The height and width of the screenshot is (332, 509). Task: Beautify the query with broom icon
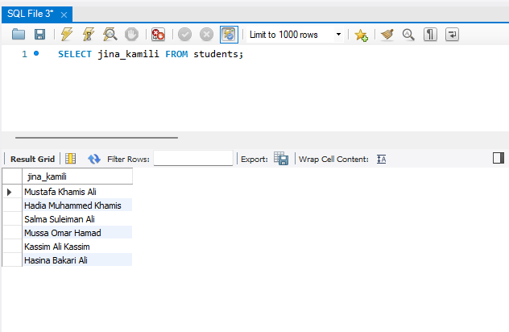click(x=387, y=35)
